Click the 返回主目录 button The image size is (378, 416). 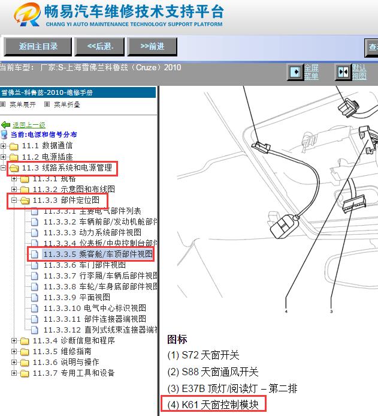pyautogui.click(x=38, y=46)
